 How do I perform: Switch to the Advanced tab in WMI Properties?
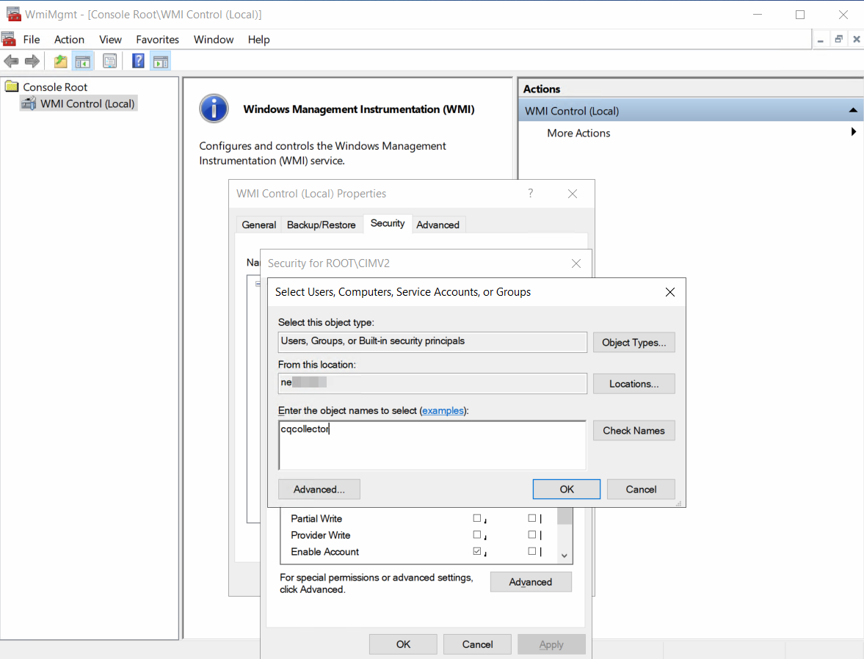[x=438, y=225]
